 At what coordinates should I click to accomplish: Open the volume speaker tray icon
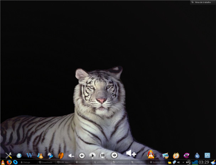(x=179, y=163)
